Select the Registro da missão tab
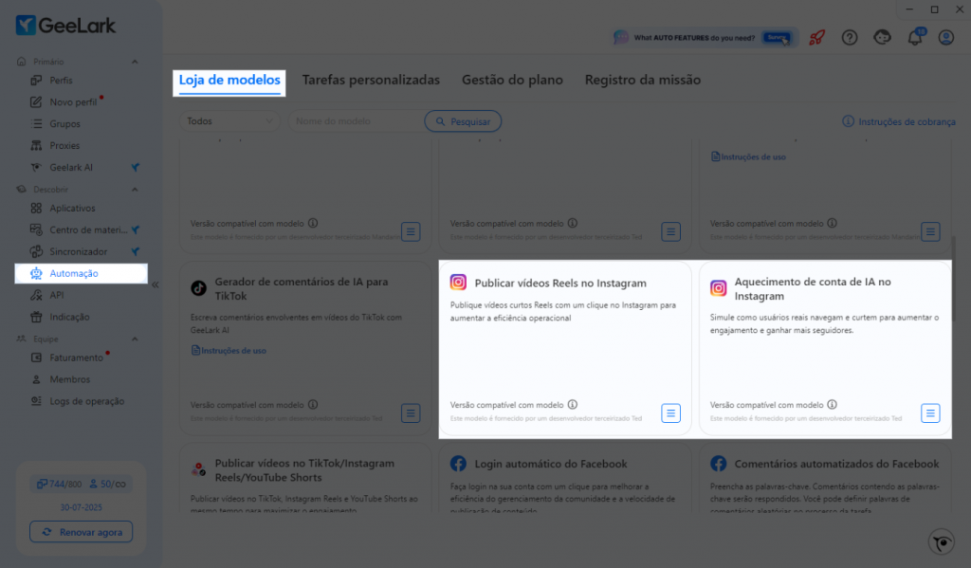 643,80
